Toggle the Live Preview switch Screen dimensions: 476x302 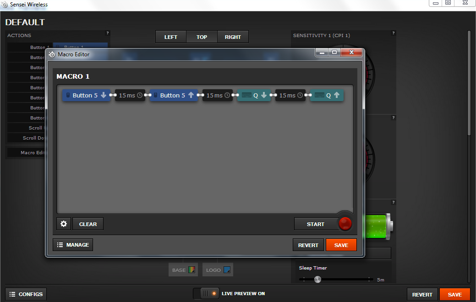[x=206, y=293]
